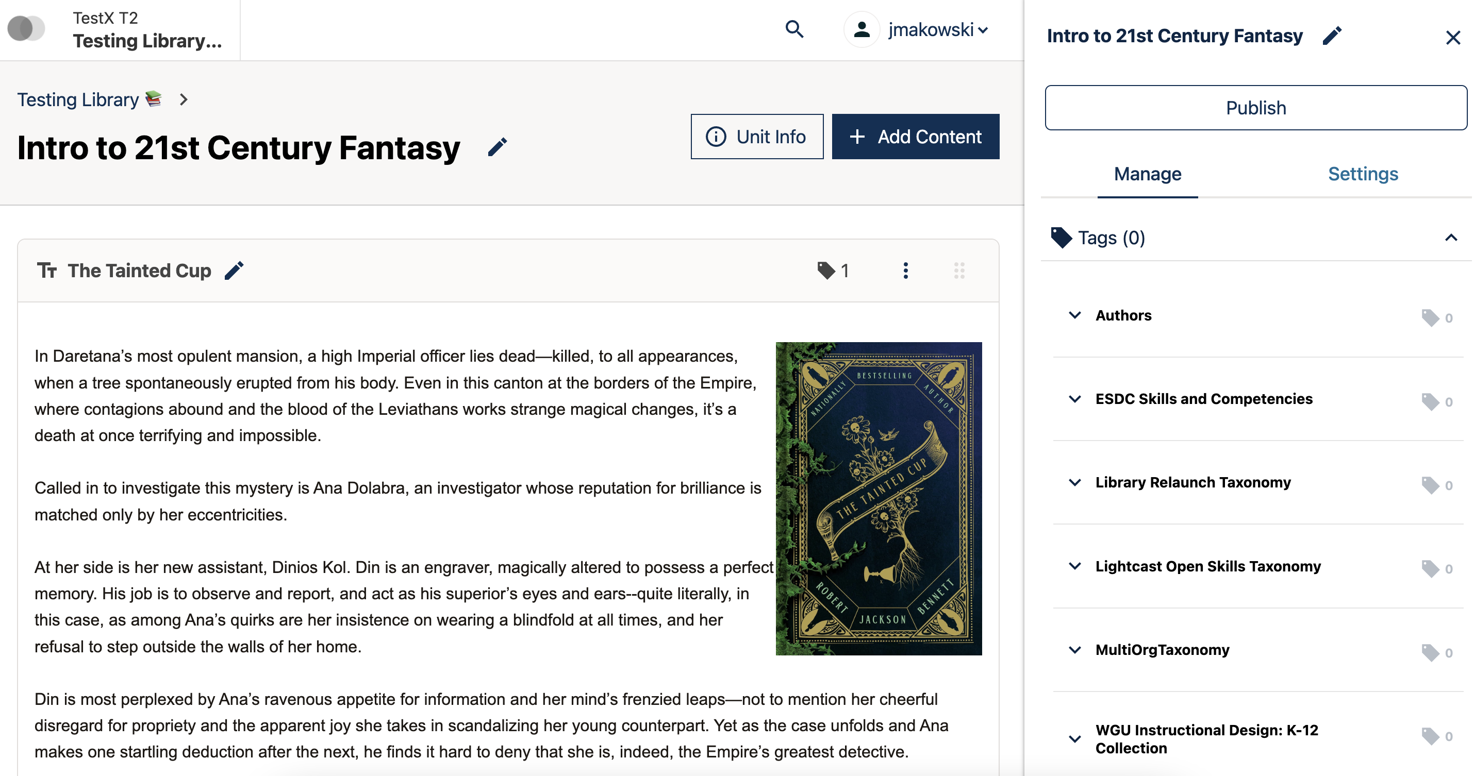Click the Tainted Cup book cover image
Screen dimensions: 1474x776
(x=879, y=498)
